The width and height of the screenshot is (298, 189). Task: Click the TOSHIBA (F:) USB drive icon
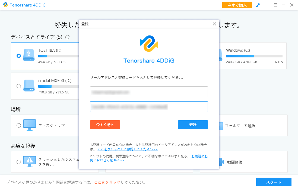[x=29, y=55]
